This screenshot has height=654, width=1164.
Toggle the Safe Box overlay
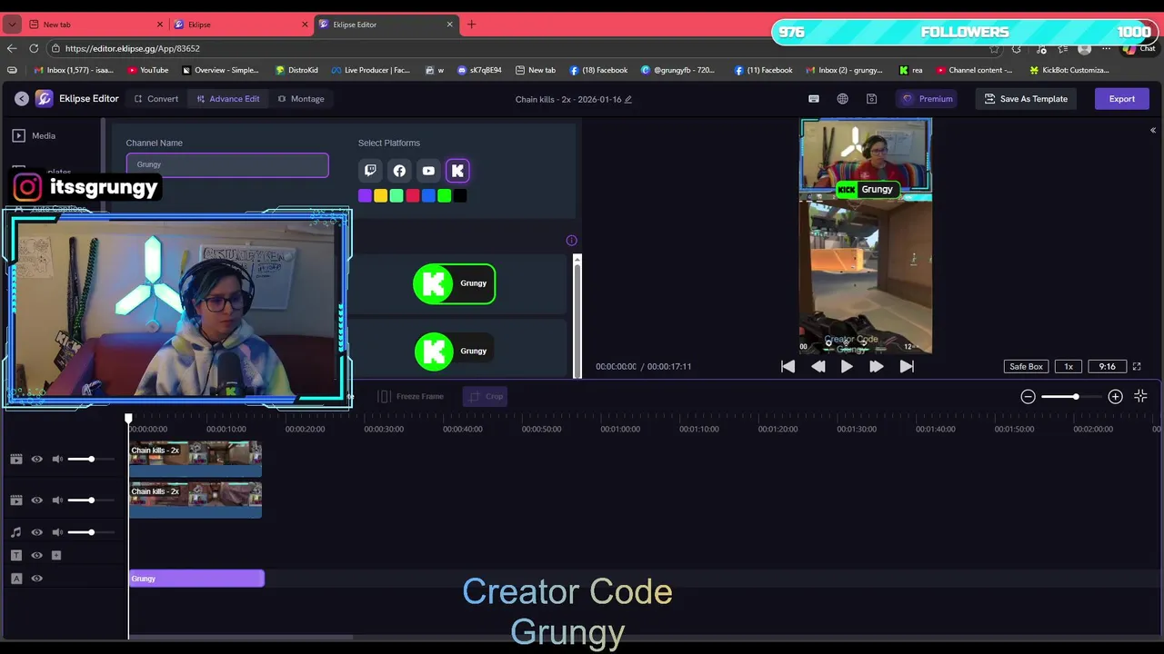coord(1026,366)
